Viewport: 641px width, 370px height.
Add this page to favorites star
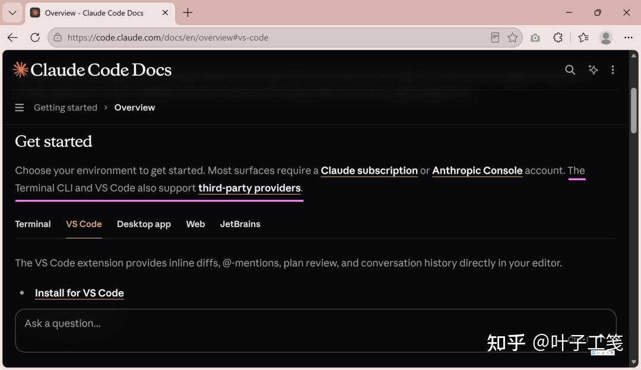(512, 37)
